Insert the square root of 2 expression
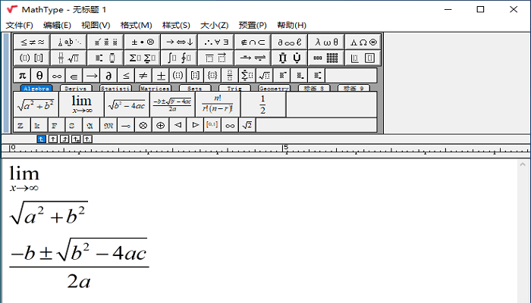This screenshot has width=531, height=303. click(247, 125)
